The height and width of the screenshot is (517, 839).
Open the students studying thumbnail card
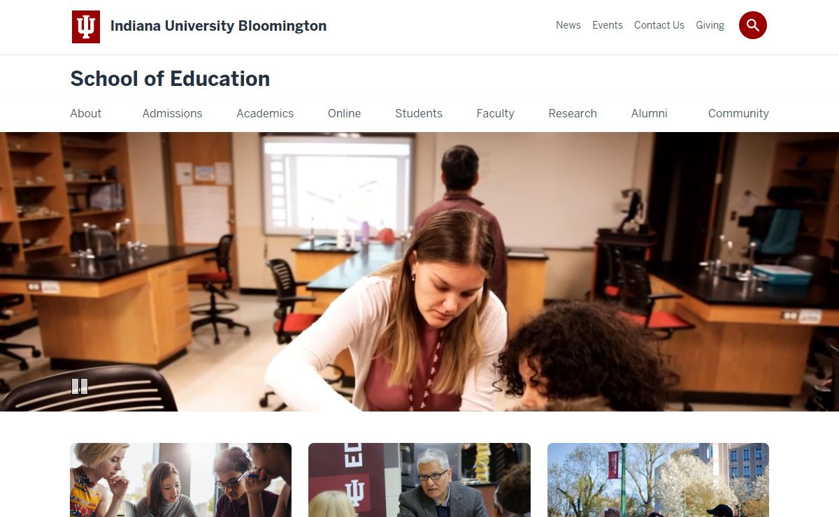(x=180, y=480)
